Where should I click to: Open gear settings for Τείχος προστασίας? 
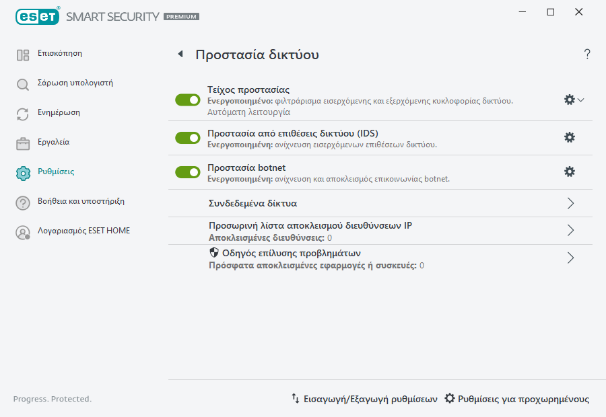click(569, 99)
